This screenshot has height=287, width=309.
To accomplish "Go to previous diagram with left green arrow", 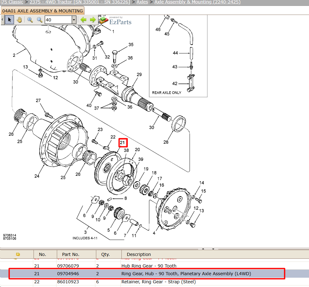I will point(83,20).
